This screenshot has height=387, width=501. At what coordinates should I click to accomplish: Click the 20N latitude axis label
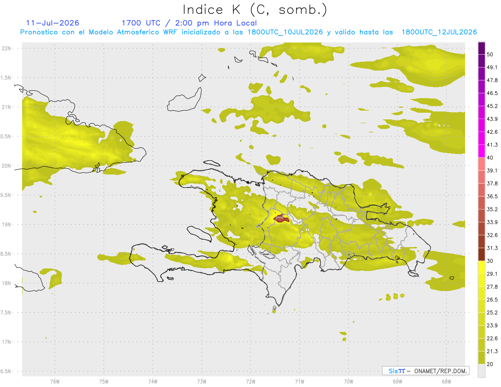[x=7, y=166]
